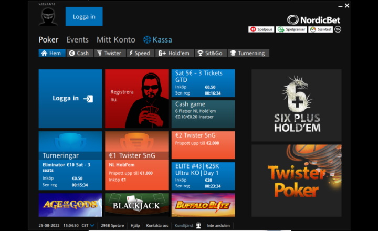Click the Självtest button
378x231 pixels.
pyautogui.click(x=320, y=29)
